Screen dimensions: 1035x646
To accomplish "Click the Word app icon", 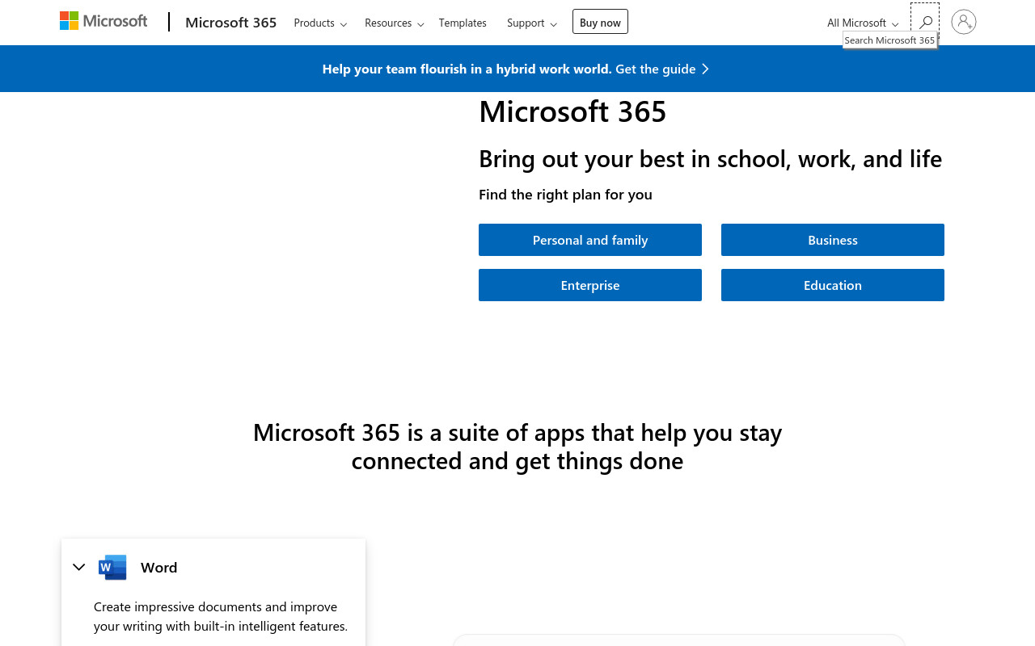I will pyautogui.click(x=112, y=567).
